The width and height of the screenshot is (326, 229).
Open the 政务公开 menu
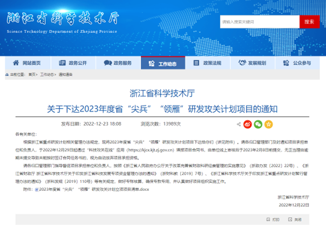click(73, 63)
